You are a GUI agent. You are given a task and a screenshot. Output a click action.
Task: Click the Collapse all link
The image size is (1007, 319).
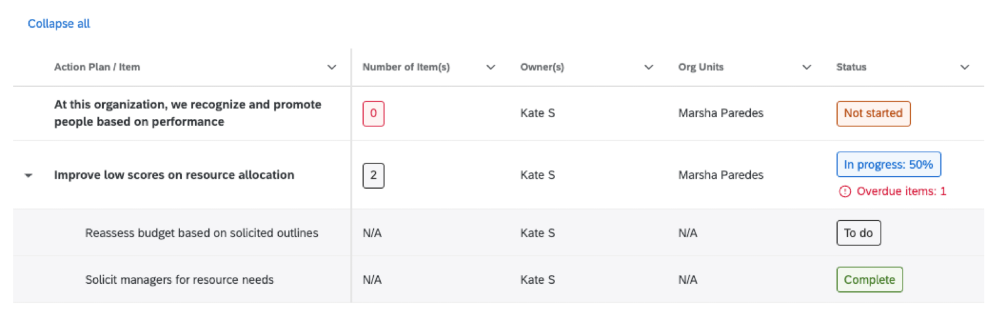(59, 23)
